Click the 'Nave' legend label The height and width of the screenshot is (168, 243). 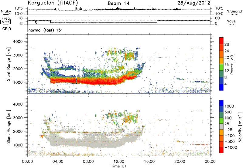tap(231, 21)
